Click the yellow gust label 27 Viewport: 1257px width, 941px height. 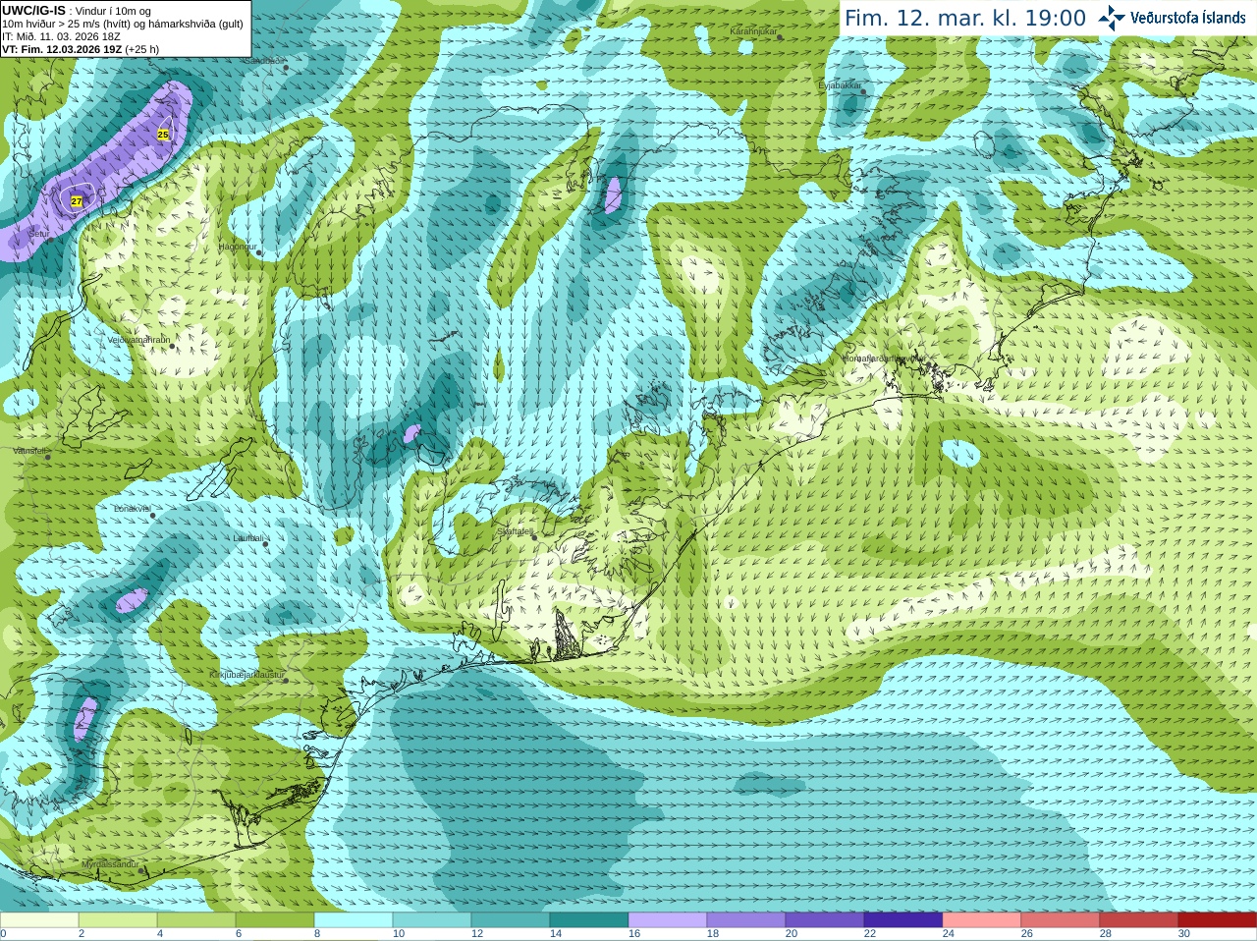(x=77, y=200)
